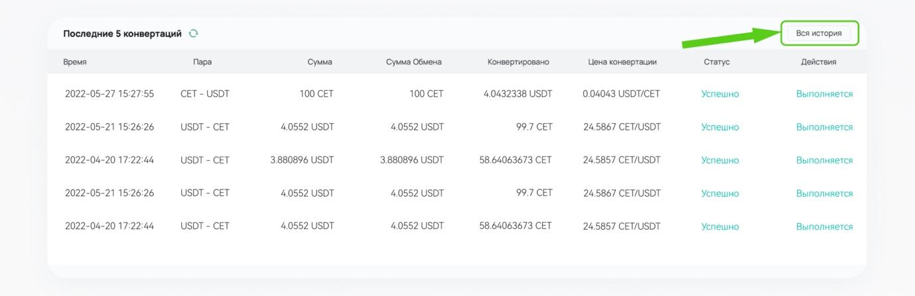Click Выполняется link for 100 CET conversion
Screen dimensions: 915x296
point(824,94)
